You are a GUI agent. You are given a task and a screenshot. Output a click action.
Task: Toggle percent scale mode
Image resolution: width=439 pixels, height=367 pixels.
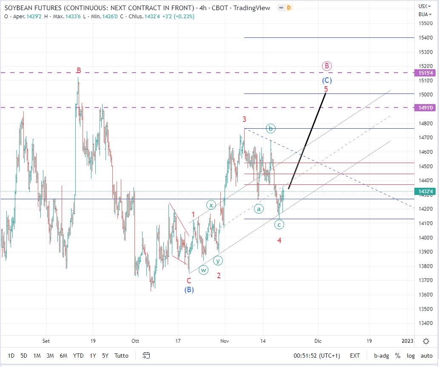(x=398, y=356)
